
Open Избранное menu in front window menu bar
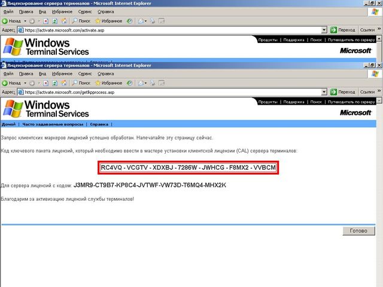tap(62, 74)
